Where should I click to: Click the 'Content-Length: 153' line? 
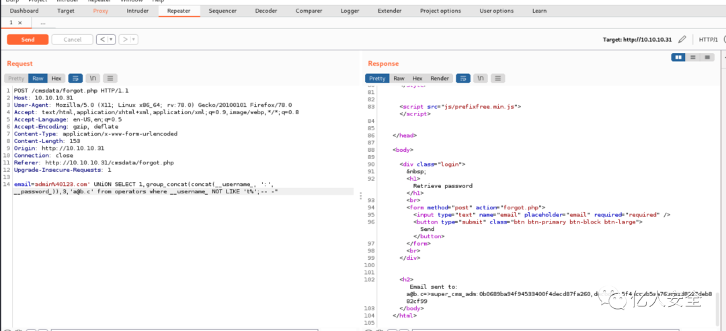click(47, 140)
